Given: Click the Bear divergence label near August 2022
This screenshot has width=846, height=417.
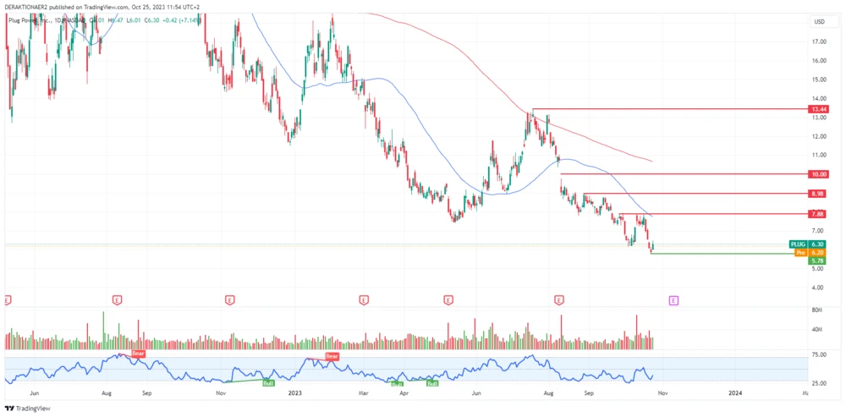Looking at the screenshot, I should click(138, 354).
